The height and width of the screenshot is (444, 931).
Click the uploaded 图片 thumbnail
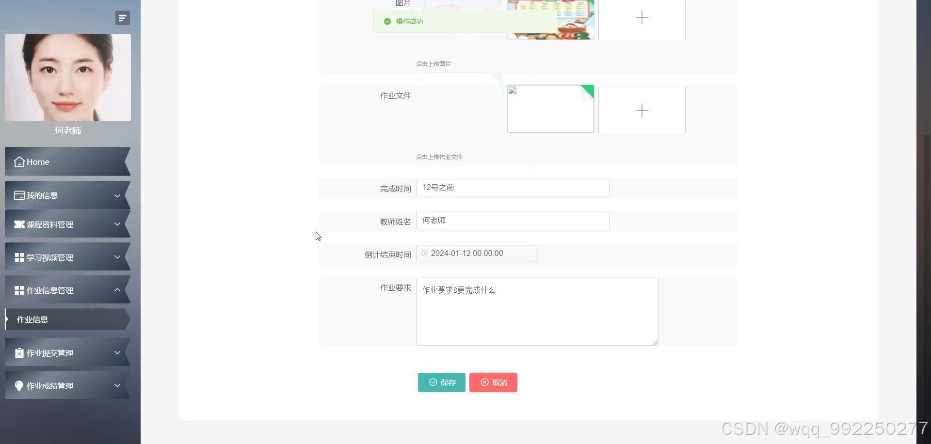click(x=550, y=19)
